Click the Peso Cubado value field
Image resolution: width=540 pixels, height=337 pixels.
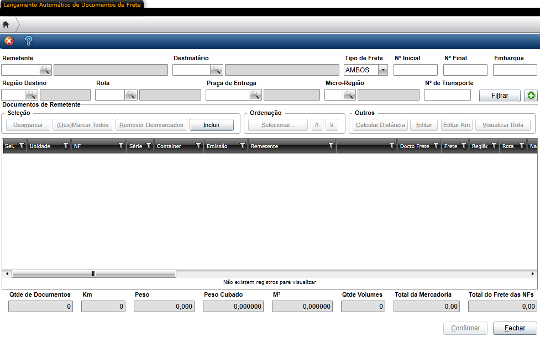tap(233, 307)
